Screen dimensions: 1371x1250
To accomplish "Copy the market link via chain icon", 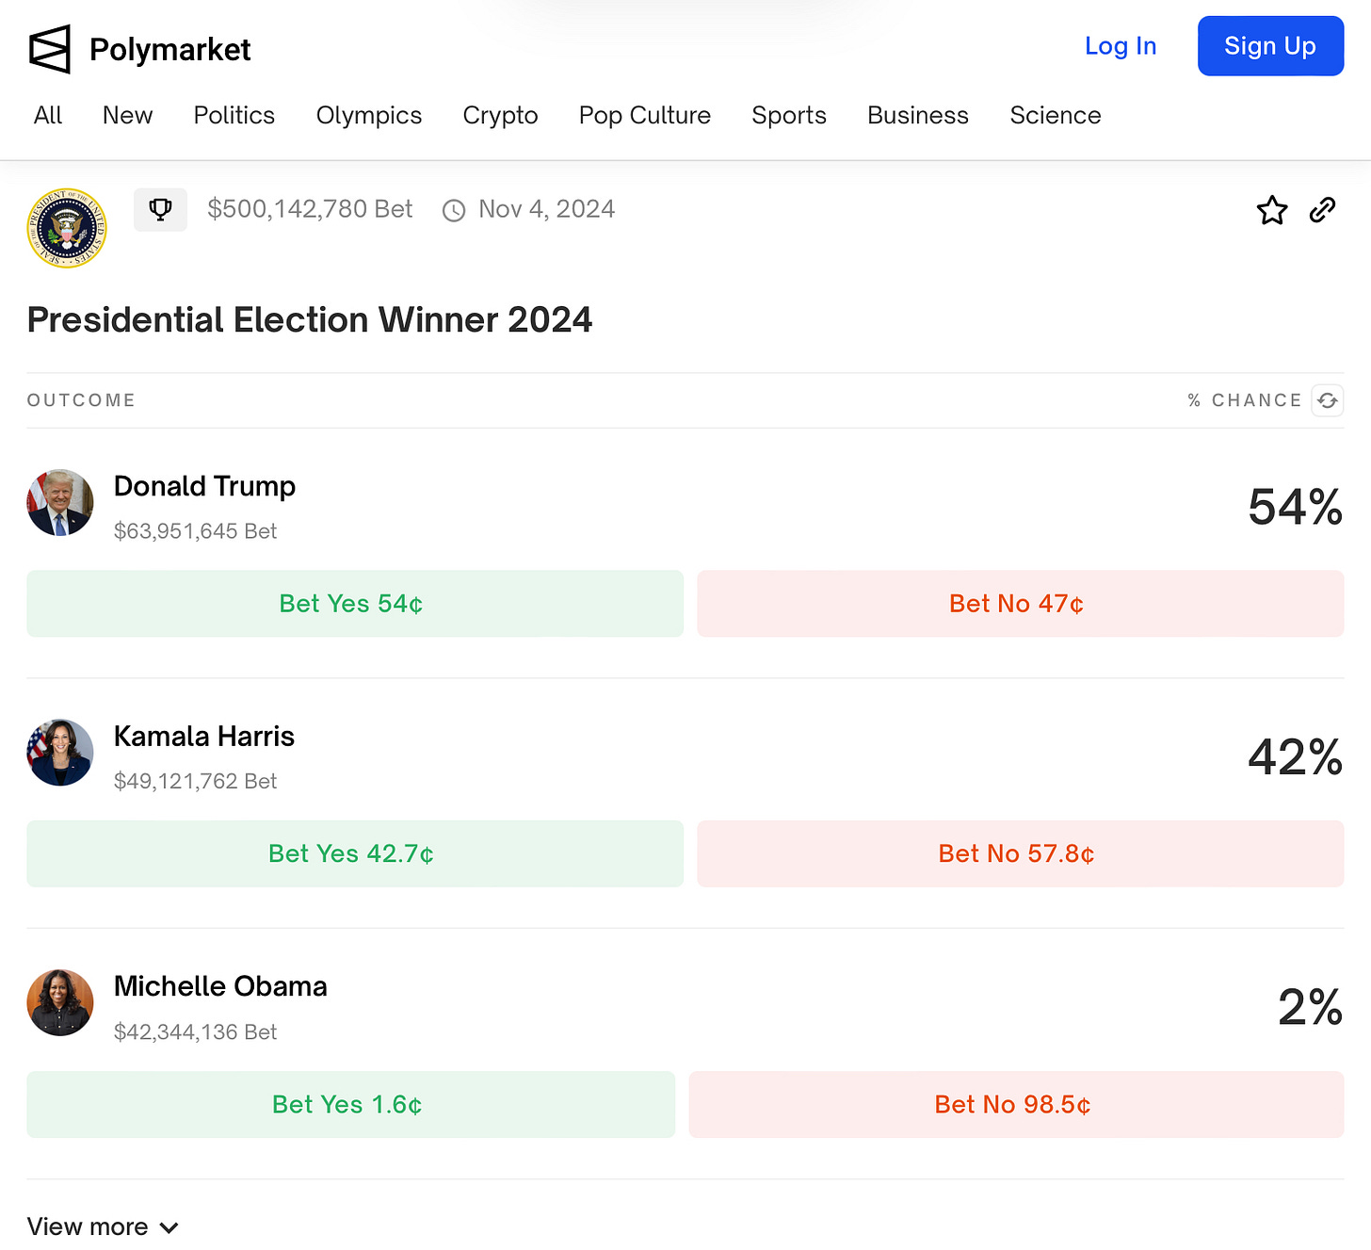I will click(1322, 210).
